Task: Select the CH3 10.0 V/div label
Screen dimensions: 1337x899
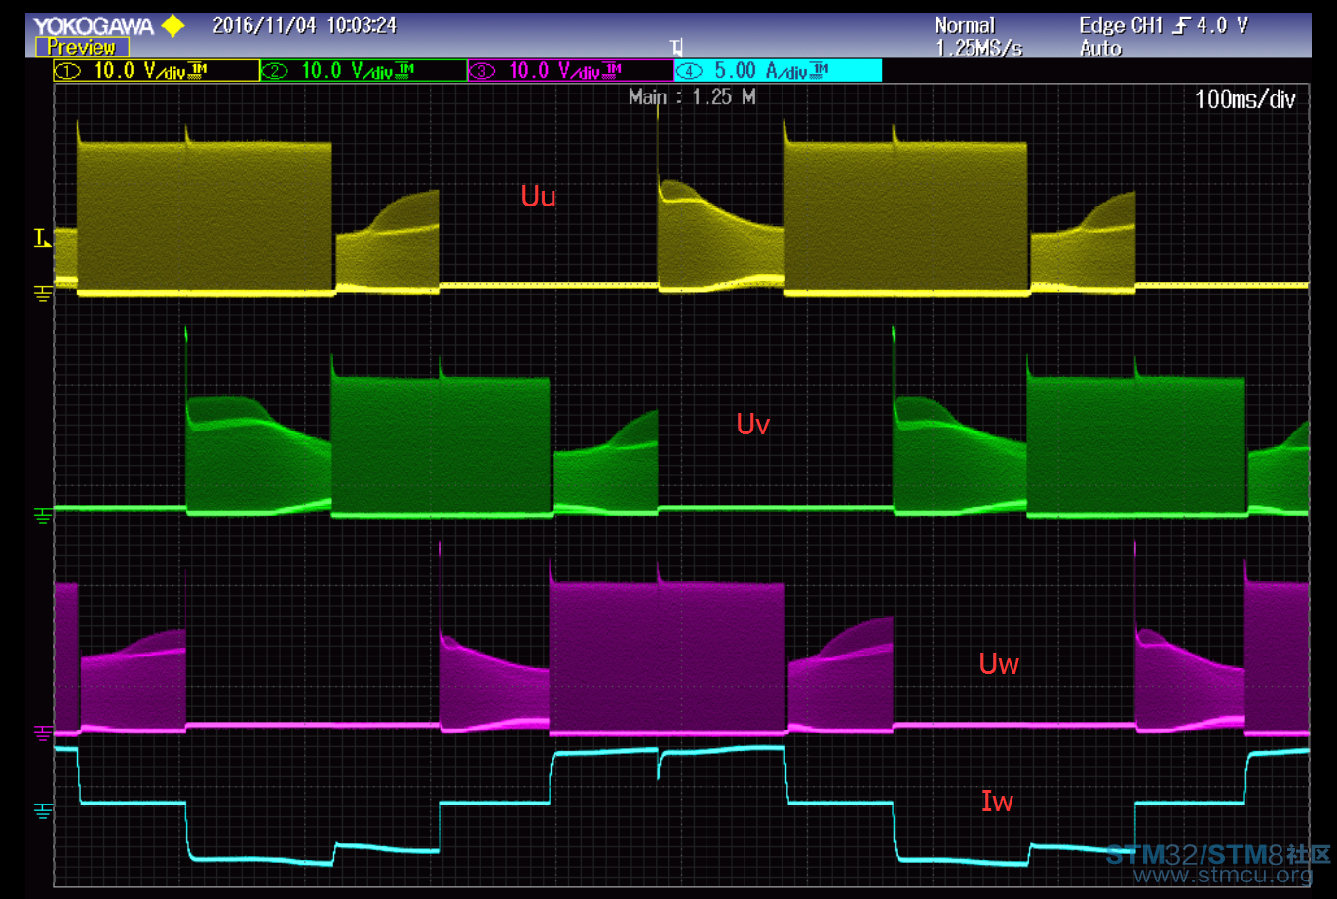Action: click(571, 70)
